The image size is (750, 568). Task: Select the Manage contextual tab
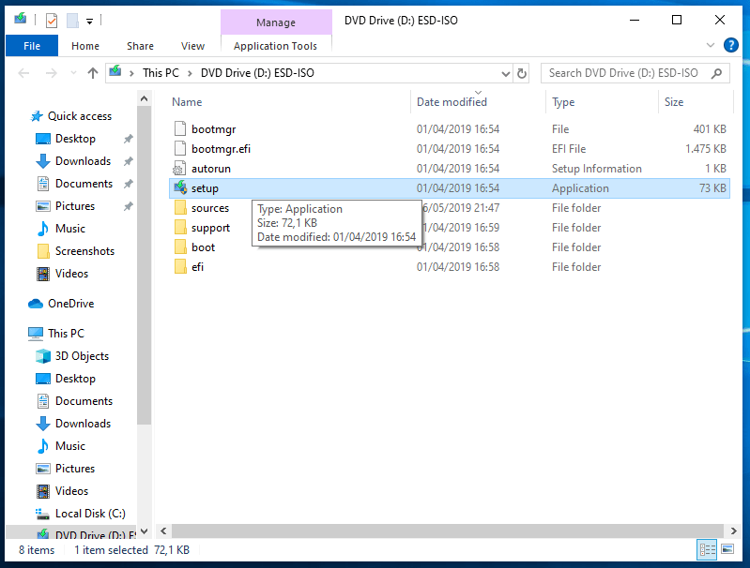[x=276, y=22]
